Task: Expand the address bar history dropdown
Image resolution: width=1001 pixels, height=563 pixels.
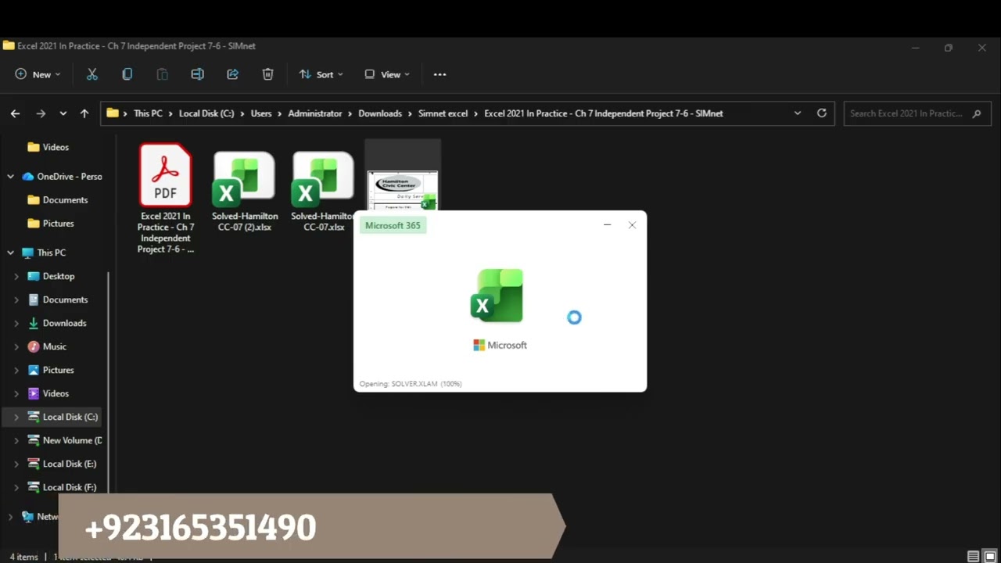Action: (x=798, y=113)
